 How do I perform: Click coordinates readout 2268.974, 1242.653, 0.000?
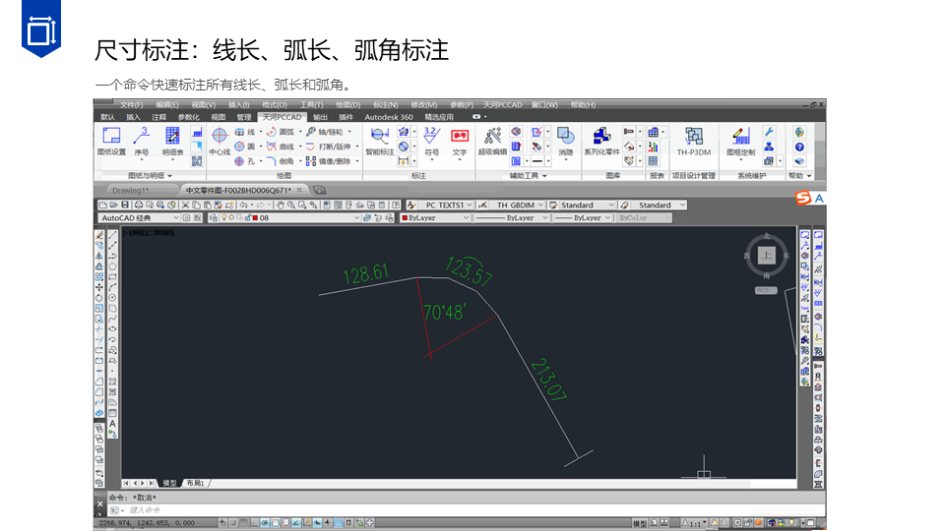click(147, 523)
